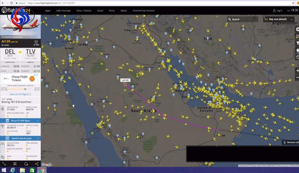Click the 383 kts ground speed value
Image resolution: width=299 pixels, height=173 pixels.
coord(11,145)
